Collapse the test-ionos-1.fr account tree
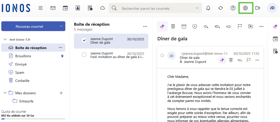280x122 pixels. click(x=5, y=40)
